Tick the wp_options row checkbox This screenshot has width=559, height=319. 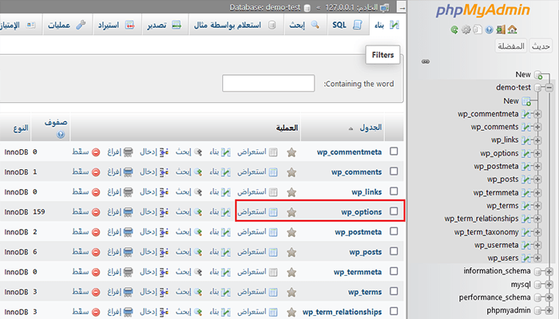tap(394, 211)
